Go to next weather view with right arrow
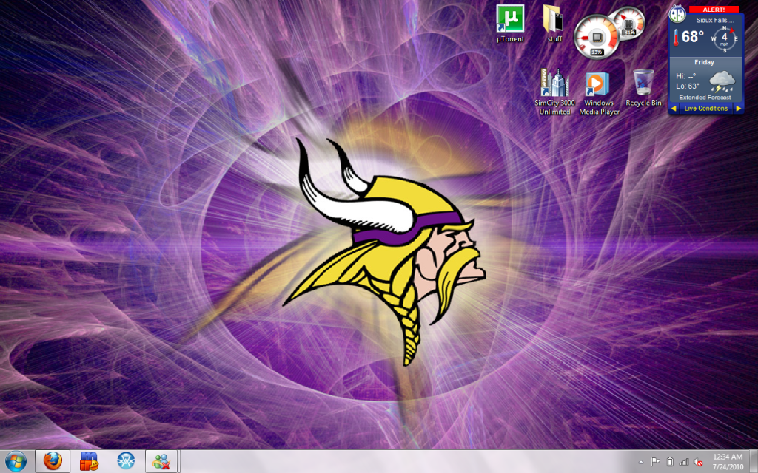 pyautogui.click(x=738, y=109)
